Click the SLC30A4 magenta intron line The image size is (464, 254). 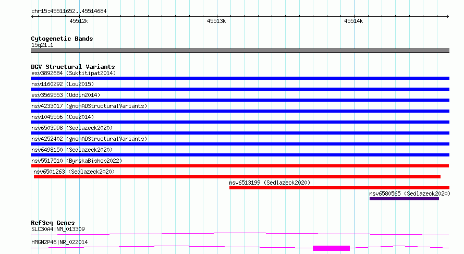240,234
